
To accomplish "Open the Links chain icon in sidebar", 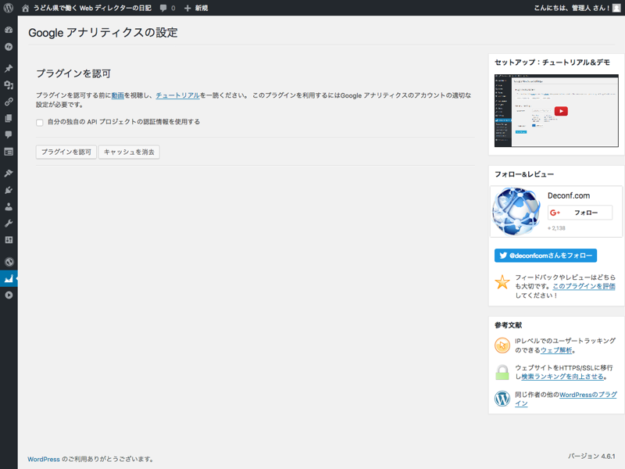I will point(9,102).
